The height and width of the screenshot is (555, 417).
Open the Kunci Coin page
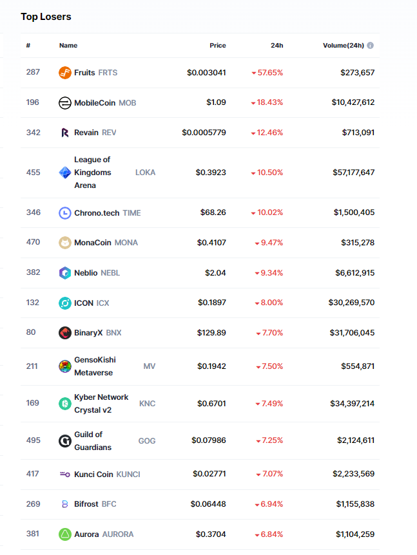(94, 475)
